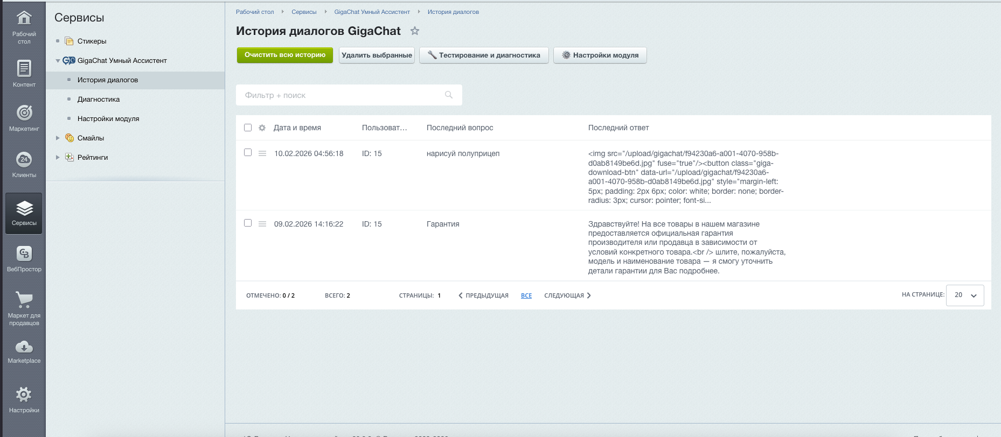Toggle the select-all checkbox in table header
Image resolution: width=1001 pixels, height=437 pixels.
click(248, 128)
